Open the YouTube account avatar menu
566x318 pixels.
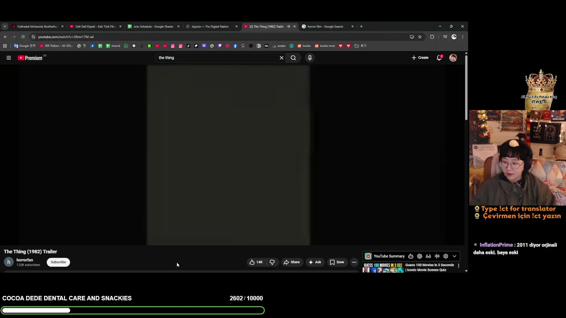(x=453, y=58)
